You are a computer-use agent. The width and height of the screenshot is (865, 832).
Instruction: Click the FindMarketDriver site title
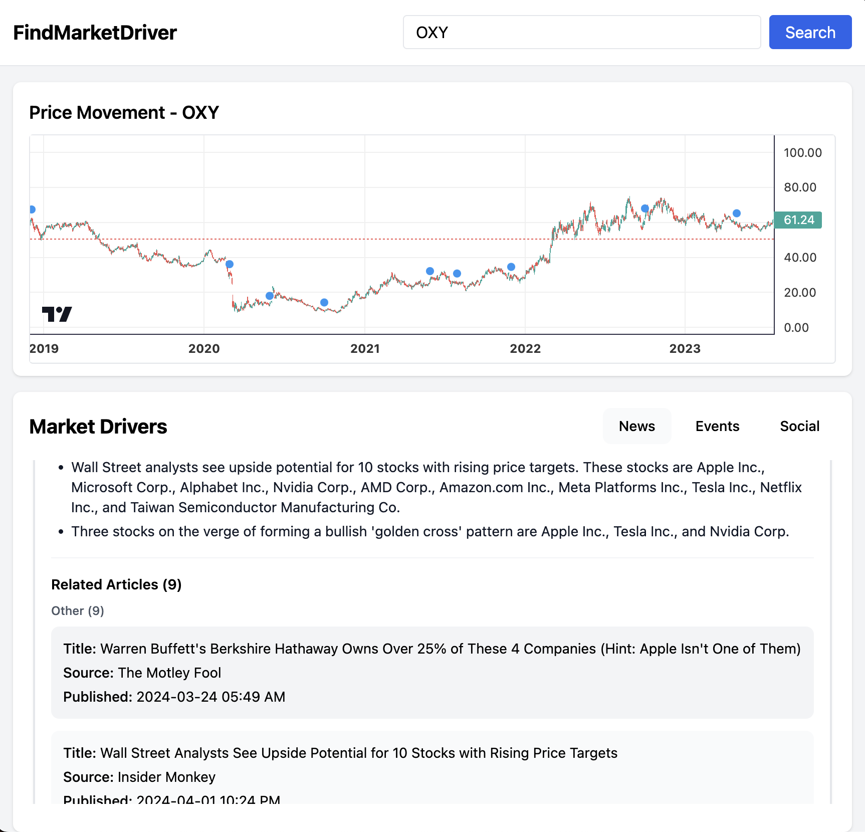95,33
